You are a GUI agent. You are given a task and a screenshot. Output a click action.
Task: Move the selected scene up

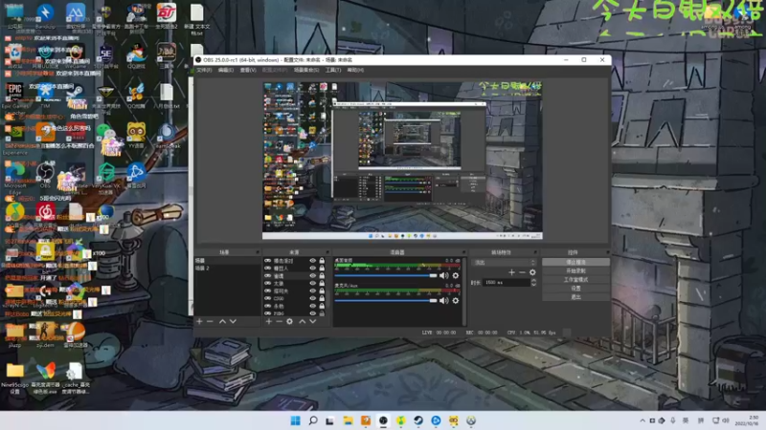[x=222, y=321]
